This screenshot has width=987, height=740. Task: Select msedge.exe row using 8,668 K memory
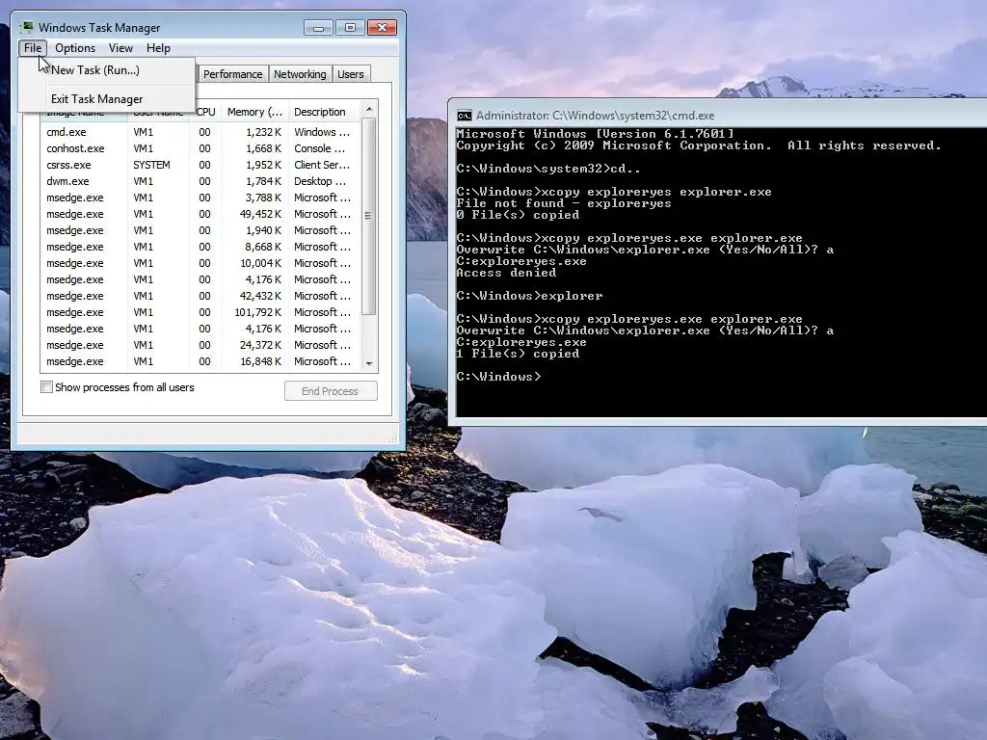(200, 247)
